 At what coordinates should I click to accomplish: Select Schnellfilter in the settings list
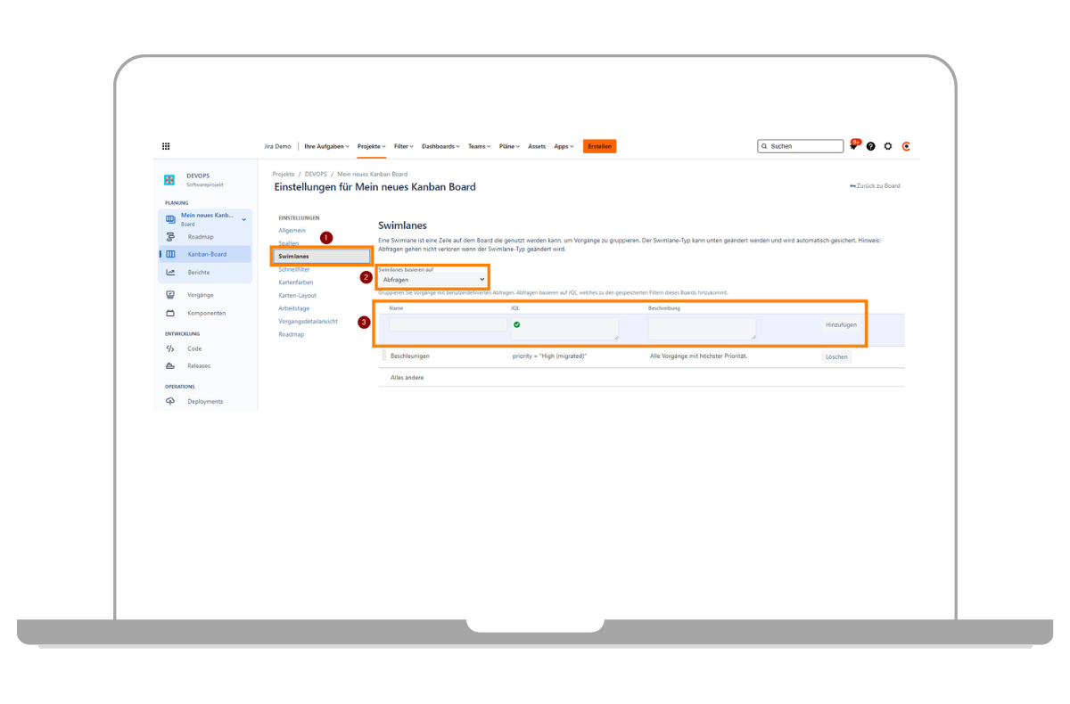(294, 269)
